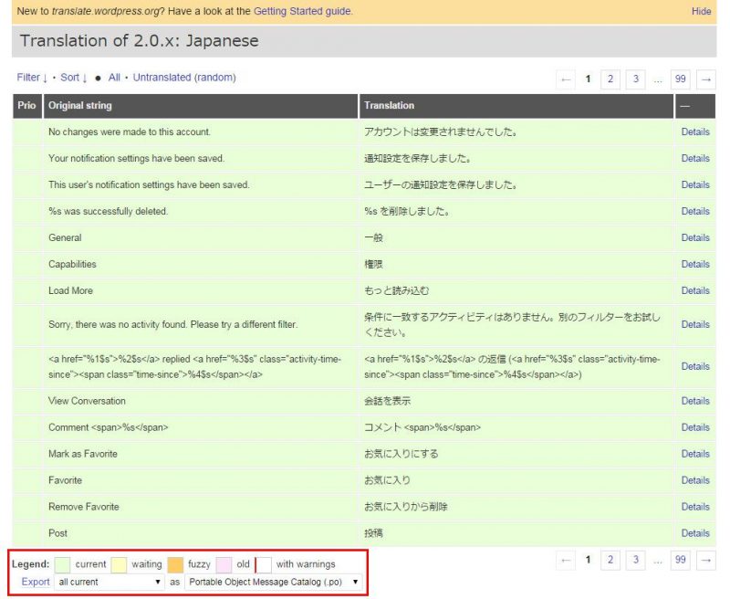Screen dimensions: 730x599
Task: Click next page arrow in top pagination
Action: pyautogui.click(x=705, y=79)
